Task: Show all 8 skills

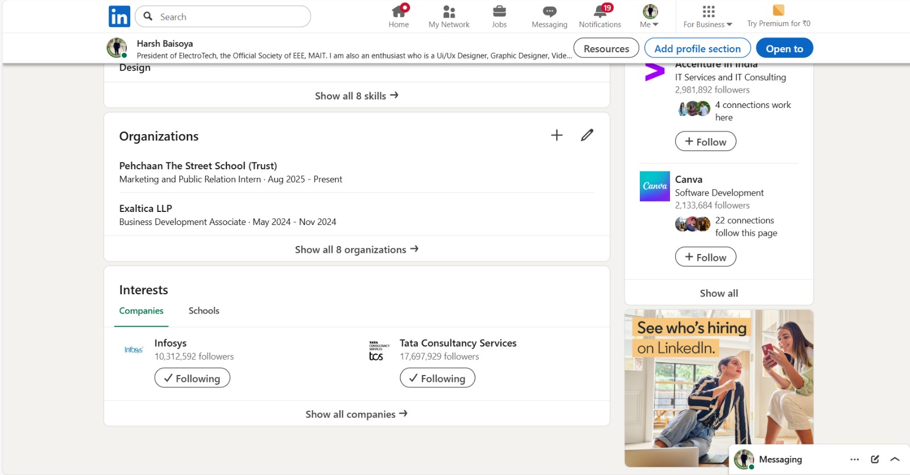Action: 357,95
